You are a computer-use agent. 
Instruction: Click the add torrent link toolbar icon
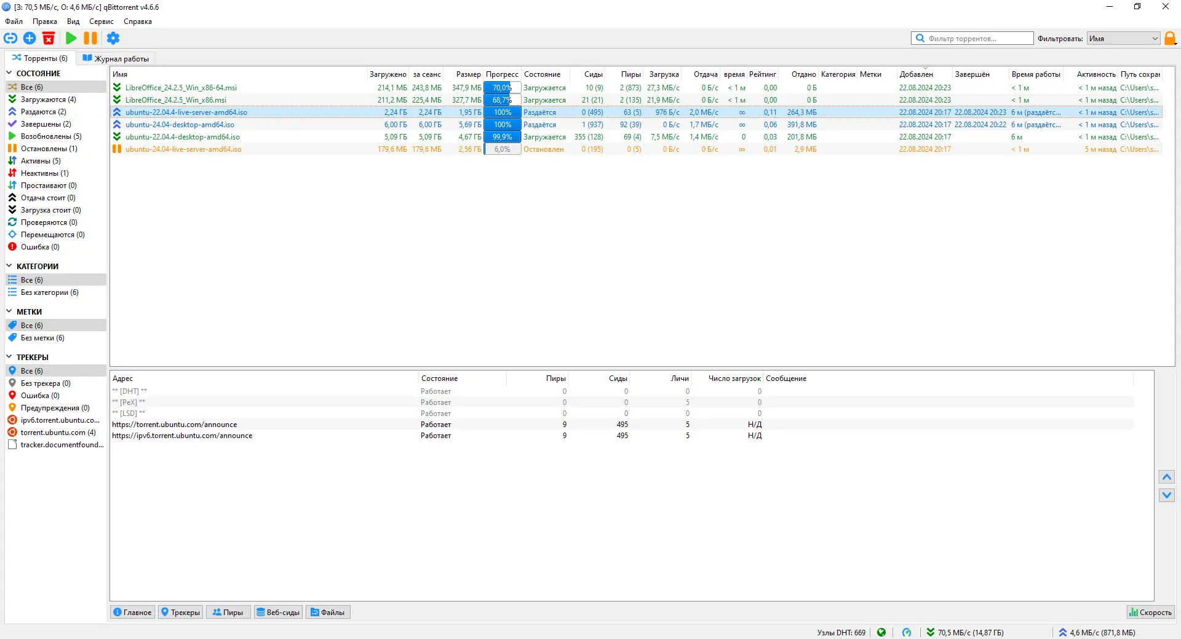10,38
